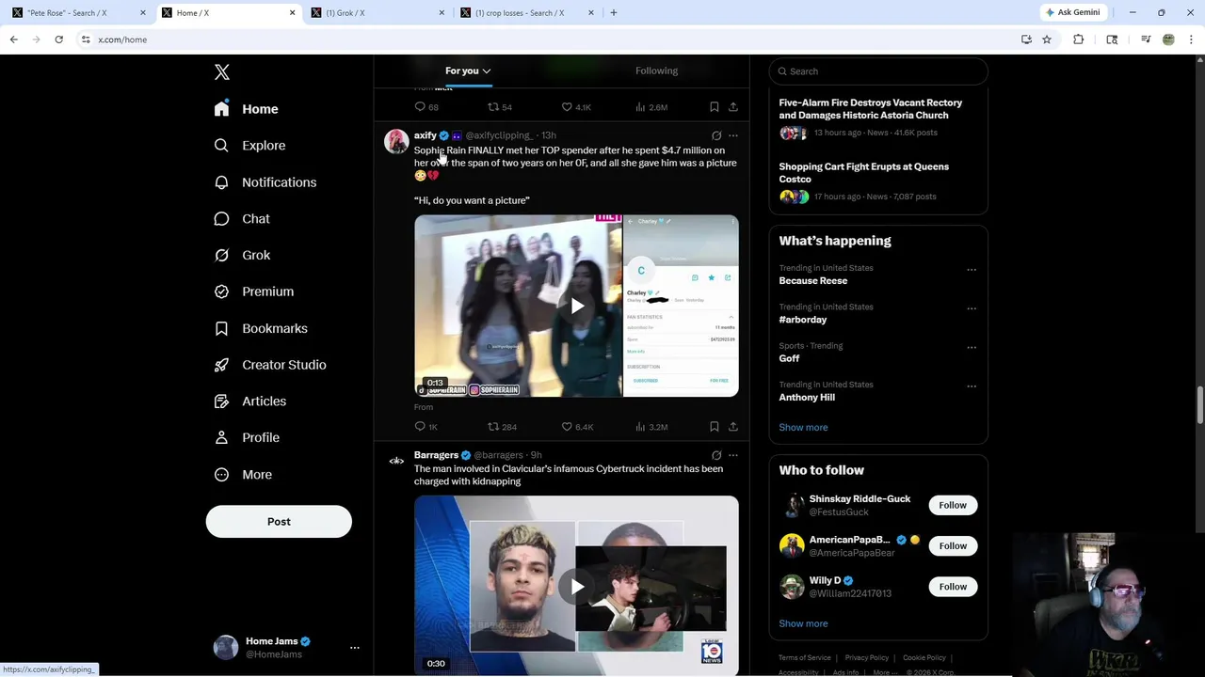Go back in browser history
This screenshot has width=1205, height=677.
click(x=13, y=39)
